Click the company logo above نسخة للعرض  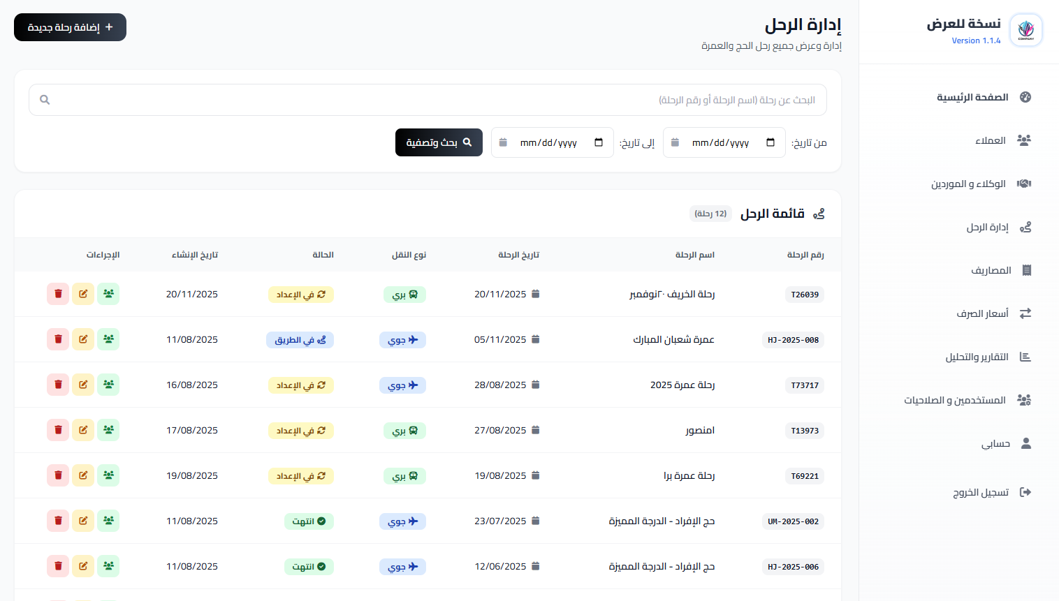[1025, 29]
